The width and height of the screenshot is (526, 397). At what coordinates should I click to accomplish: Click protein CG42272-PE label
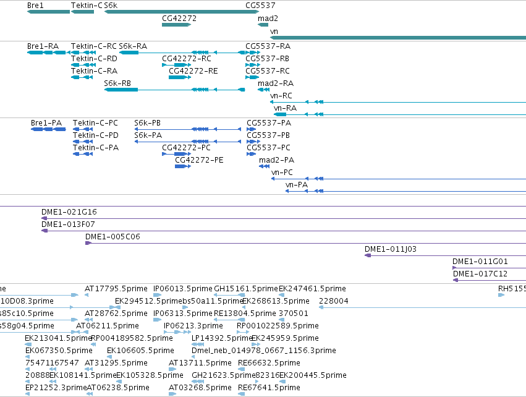pyautogui.click(x=199, y=160)
